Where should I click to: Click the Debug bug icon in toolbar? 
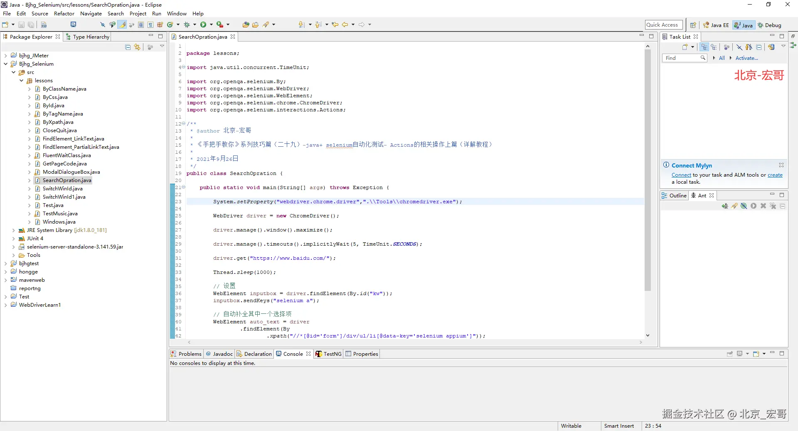(187, 25)
